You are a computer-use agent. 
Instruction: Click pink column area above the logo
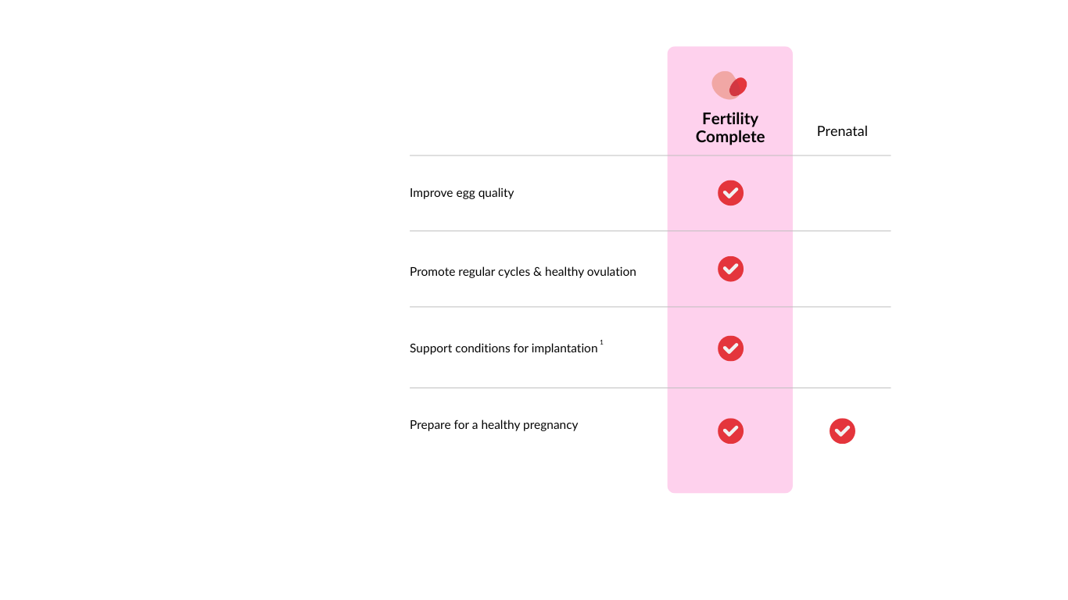pyautogui.click(x=730, y=58)
